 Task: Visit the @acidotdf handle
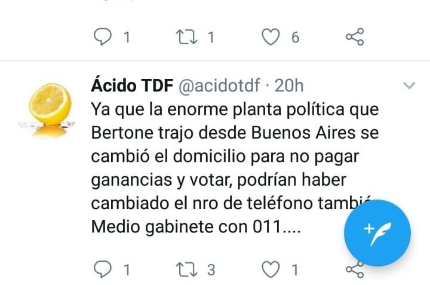[x=219, y=85]
